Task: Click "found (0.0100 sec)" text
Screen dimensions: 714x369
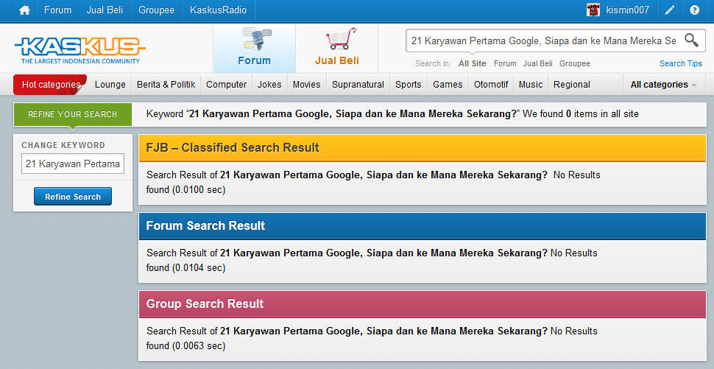Action: [185, 189]
